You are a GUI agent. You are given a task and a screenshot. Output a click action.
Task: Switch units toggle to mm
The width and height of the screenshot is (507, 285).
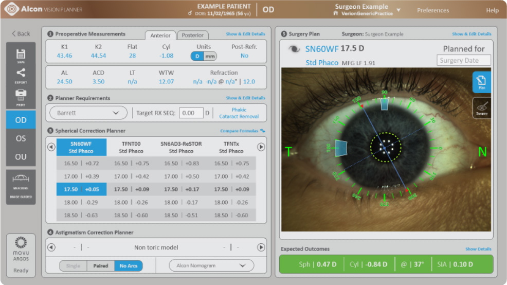pyautogui.click(x=210, y=56)
